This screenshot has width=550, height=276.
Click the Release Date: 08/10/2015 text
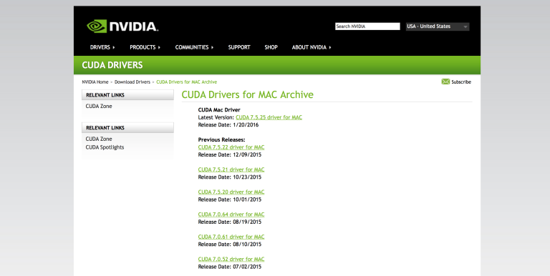click(x=230, y=245)
